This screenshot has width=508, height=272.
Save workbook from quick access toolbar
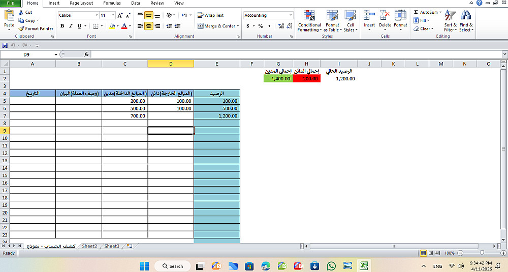(x=5, y=45)
